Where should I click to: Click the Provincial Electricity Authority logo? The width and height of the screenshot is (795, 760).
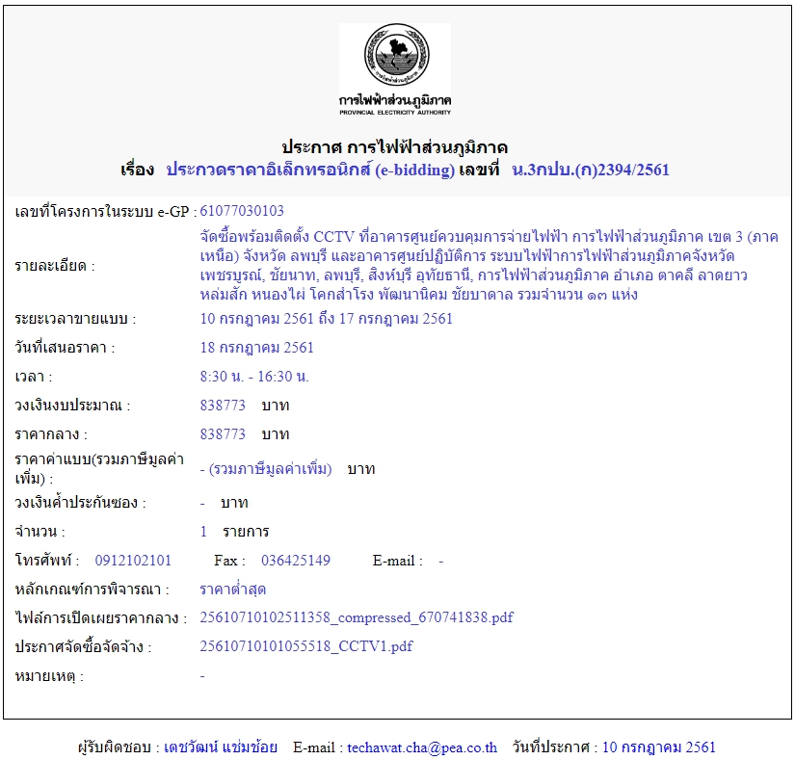[395, 70]
